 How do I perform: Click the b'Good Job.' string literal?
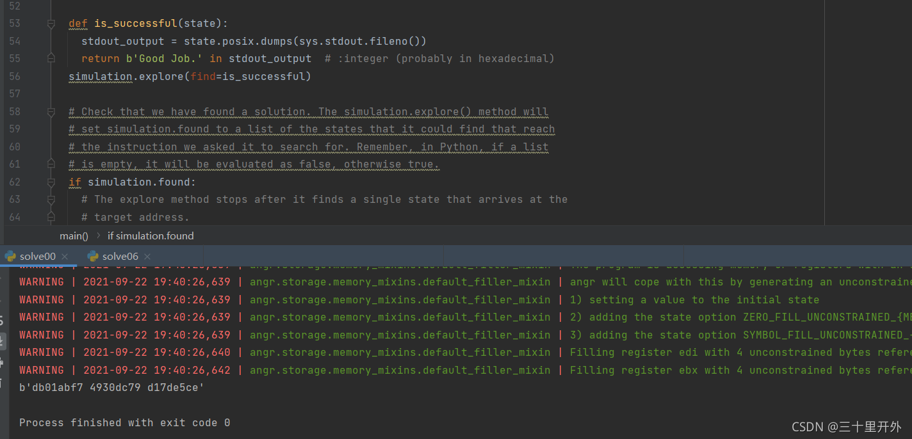(x=165, y=59)
